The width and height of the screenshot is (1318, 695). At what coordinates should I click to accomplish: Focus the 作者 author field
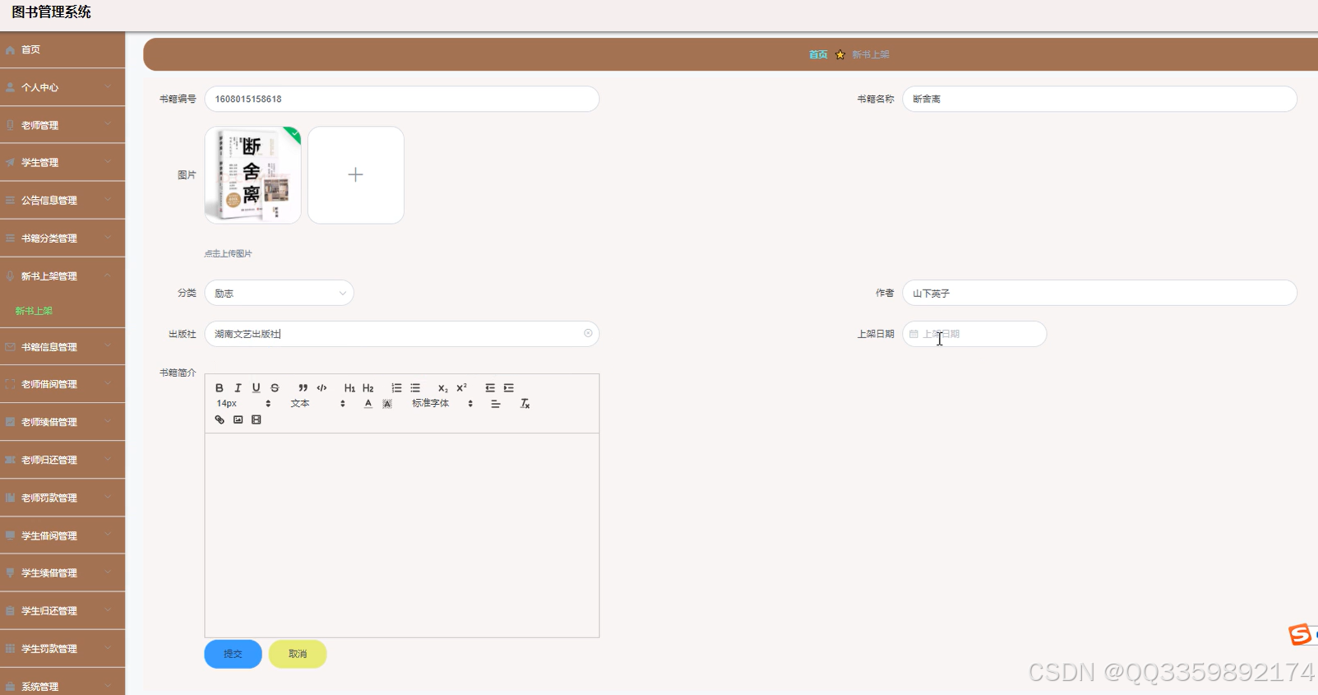[x=1099, y=293]
